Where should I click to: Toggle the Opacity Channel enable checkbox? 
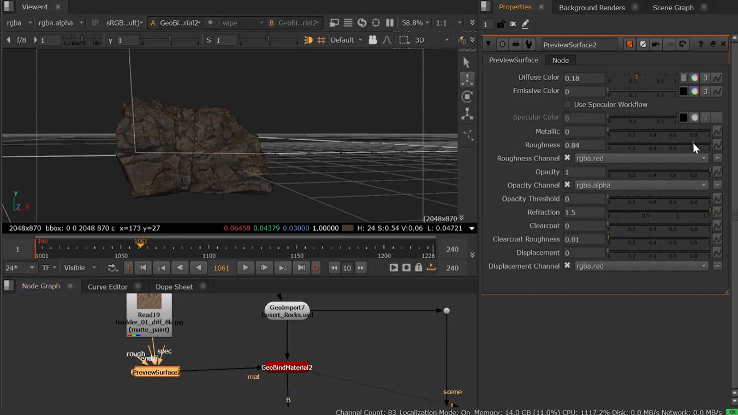567,185
